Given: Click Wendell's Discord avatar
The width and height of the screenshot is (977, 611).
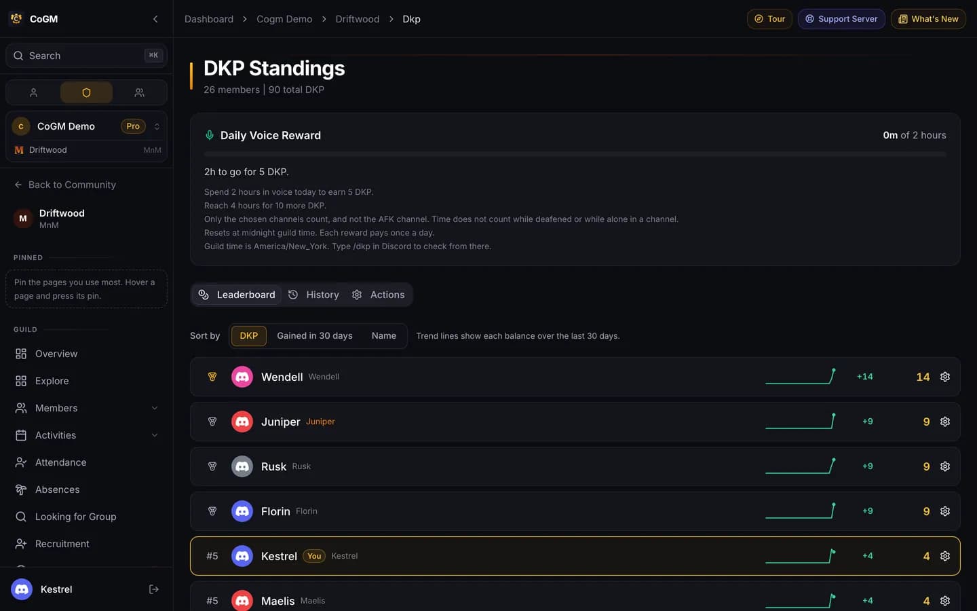Looking at the screenshot, I should click(242, 377).
